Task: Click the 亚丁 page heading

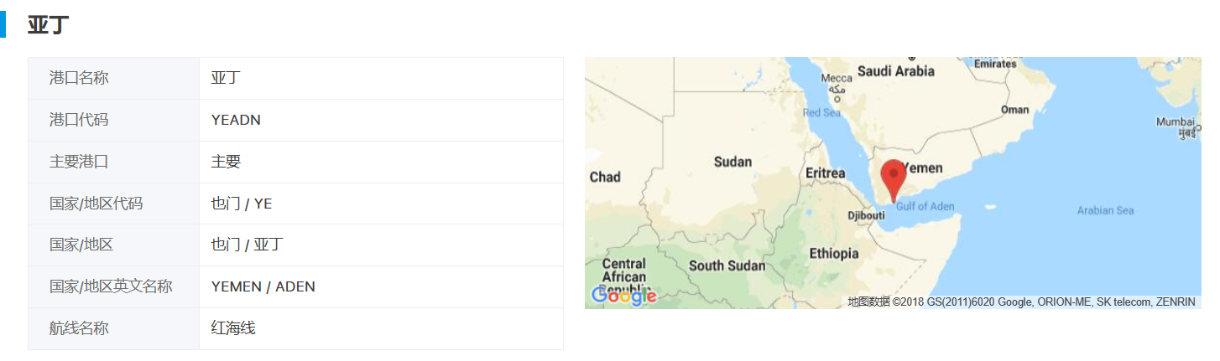Action: click(48, 24)
